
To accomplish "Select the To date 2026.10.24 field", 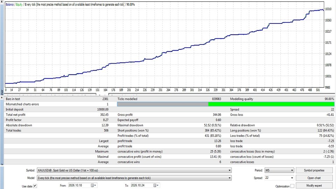I will (142, 185).
